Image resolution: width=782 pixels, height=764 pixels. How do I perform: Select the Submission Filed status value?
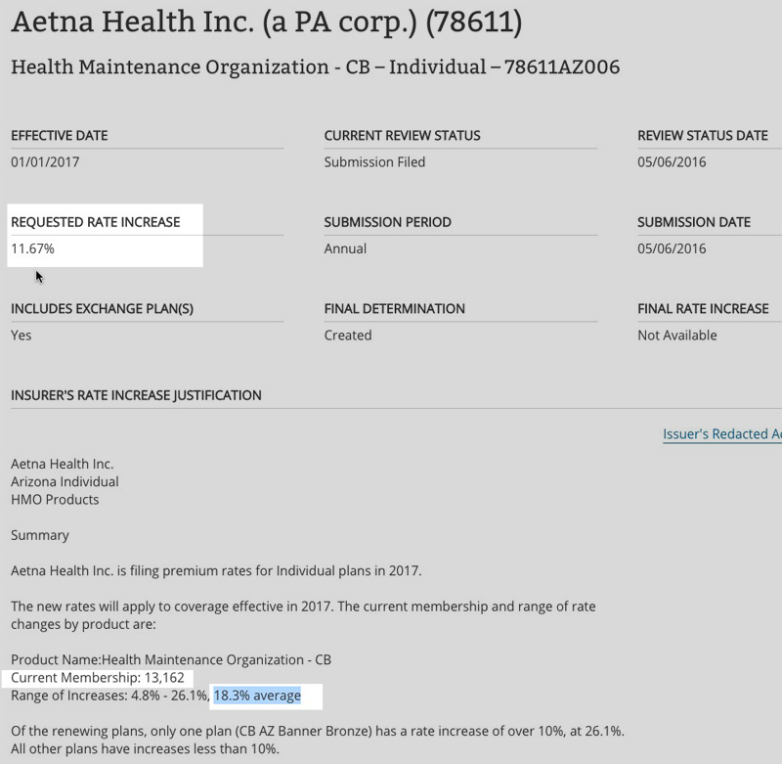[374, 162]
